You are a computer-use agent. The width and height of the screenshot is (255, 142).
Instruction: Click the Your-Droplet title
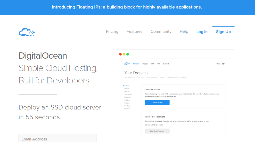tap(135, 73)
